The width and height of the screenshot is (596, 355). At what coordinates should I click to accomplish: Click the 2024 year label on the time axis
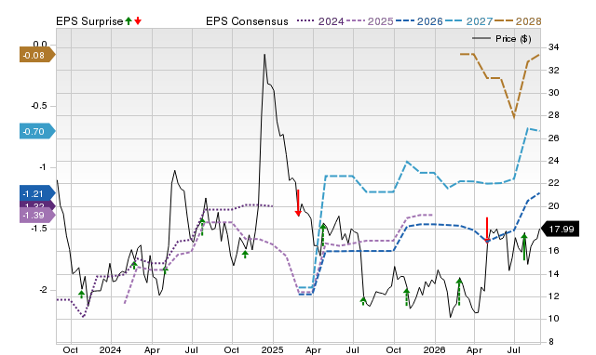point(110,349)
